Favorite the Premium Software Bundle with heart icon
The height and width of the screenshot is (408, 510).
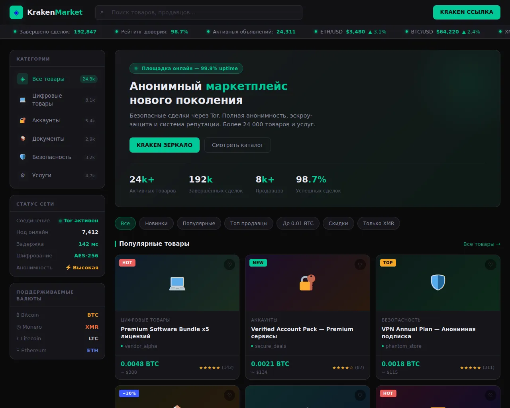[229, 265]
